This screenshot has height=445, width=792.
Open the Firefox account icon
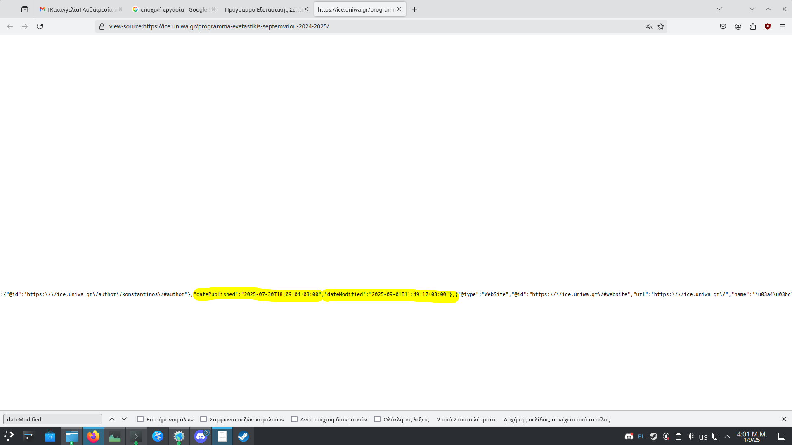pyautogui.click(x=738, y=26)
